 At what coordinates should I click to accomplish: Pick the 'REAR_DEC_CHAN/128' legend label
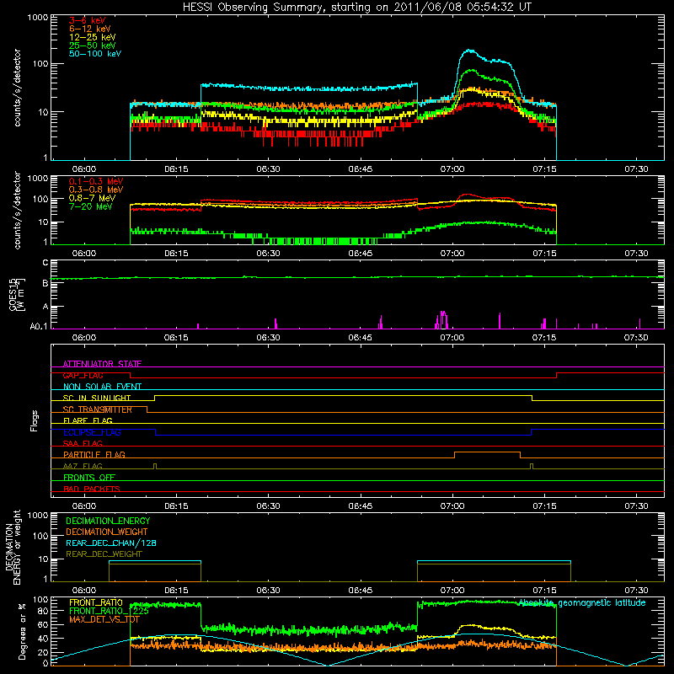(111, 543)
